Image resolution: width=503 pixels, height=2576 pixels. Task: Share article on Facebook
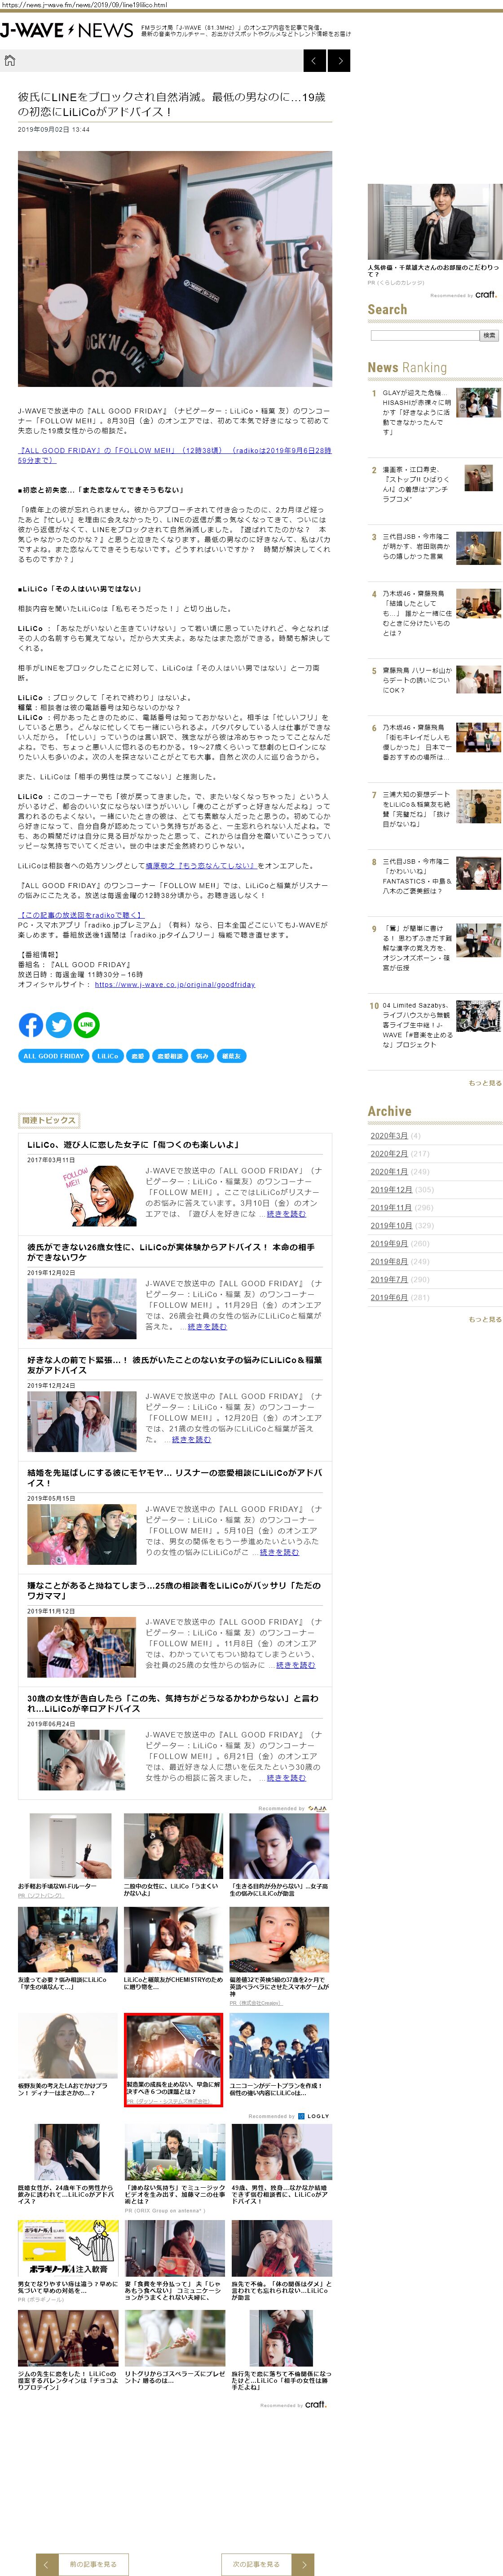click(x=31, y=1025)
